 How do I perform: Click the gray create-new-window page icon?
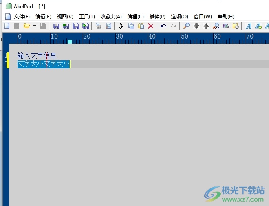tap(16, 26)
